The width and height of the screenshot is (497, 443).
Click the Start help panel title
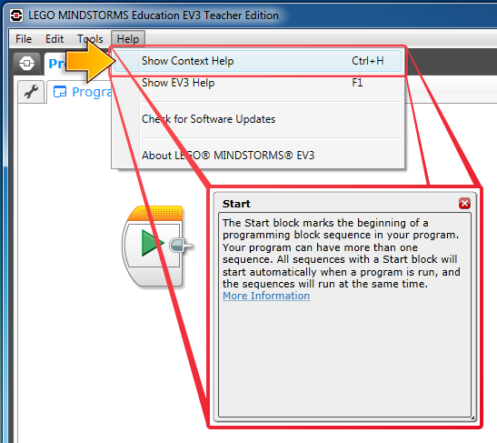[236, 204]
